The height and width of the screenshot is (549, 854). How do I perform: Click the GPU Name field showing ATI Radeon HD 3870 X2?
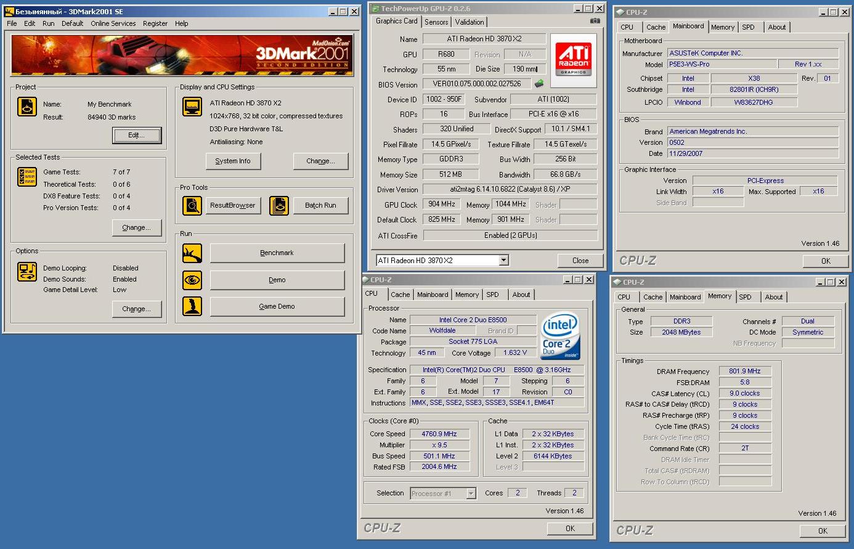[x=484, y=39]
